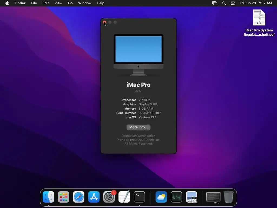Open the View menu

coord(58,3)
